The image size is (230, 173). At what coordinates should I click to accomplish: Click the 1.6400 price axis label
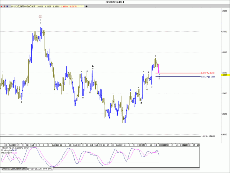224,93
